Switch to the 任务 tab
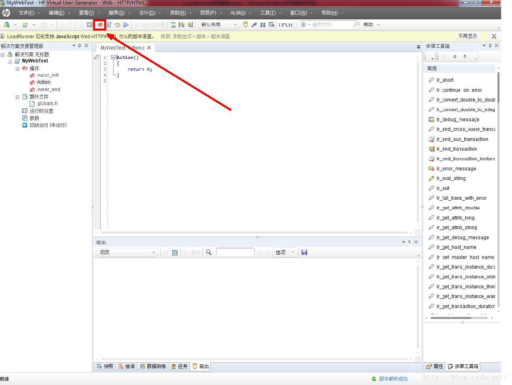 pyautogui.click(x=179, y=366)
